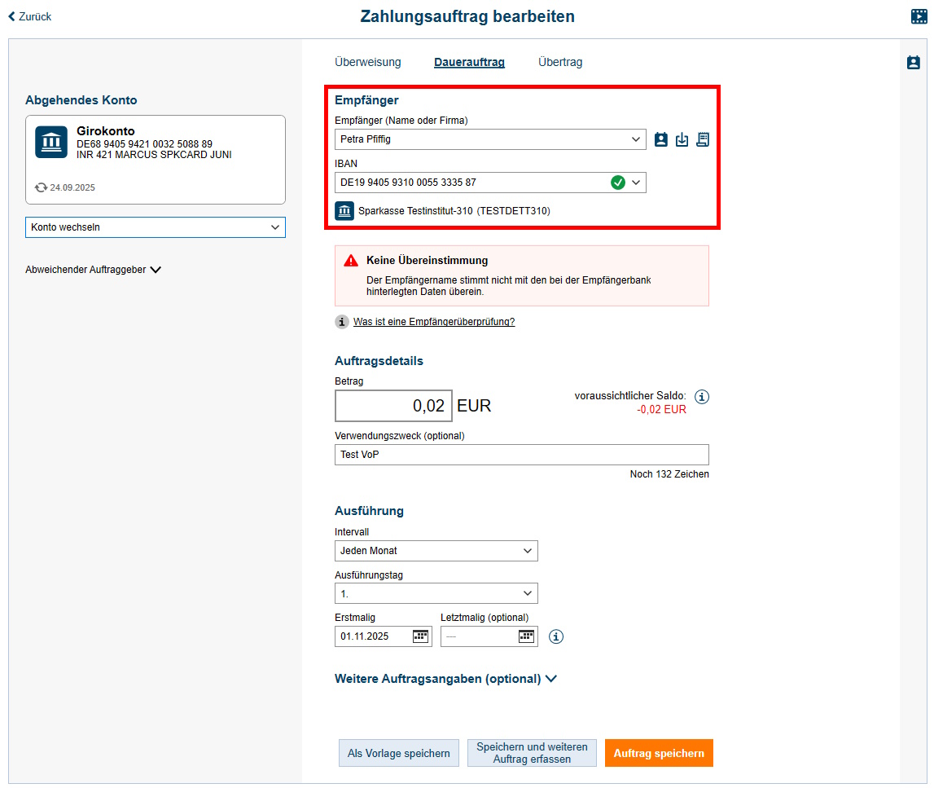Screen dimensions: 934x788
Task: Click the import icon next to the recipient field
Action: tap(682, 139)
